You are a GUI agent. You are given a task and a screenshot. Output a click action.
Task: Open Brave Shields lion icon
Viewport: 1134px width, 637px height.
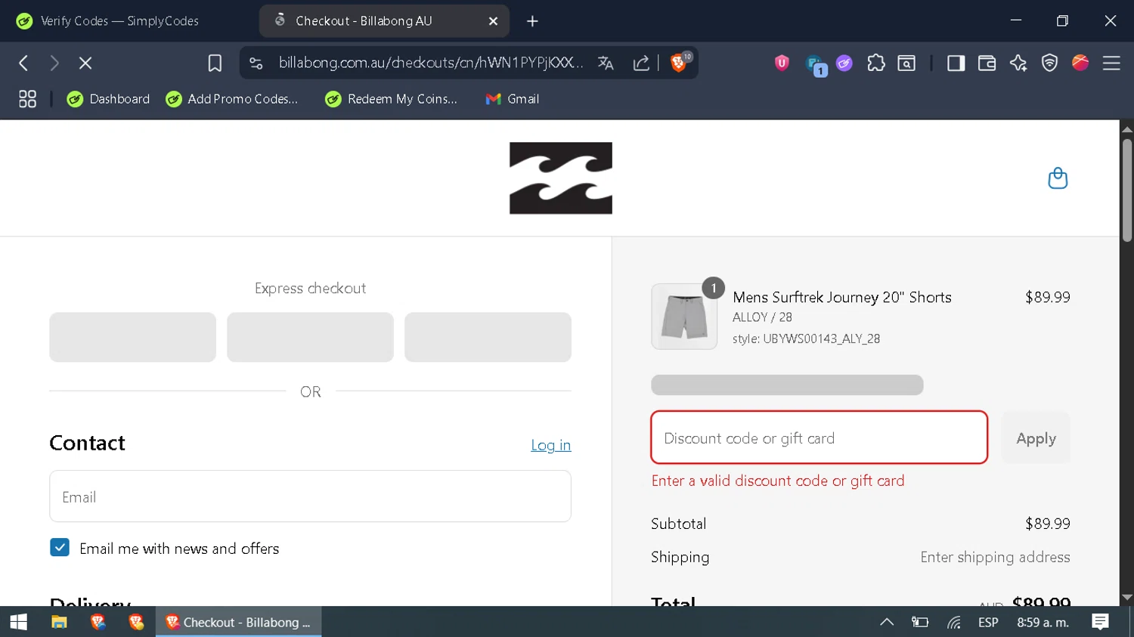point(680,63)
